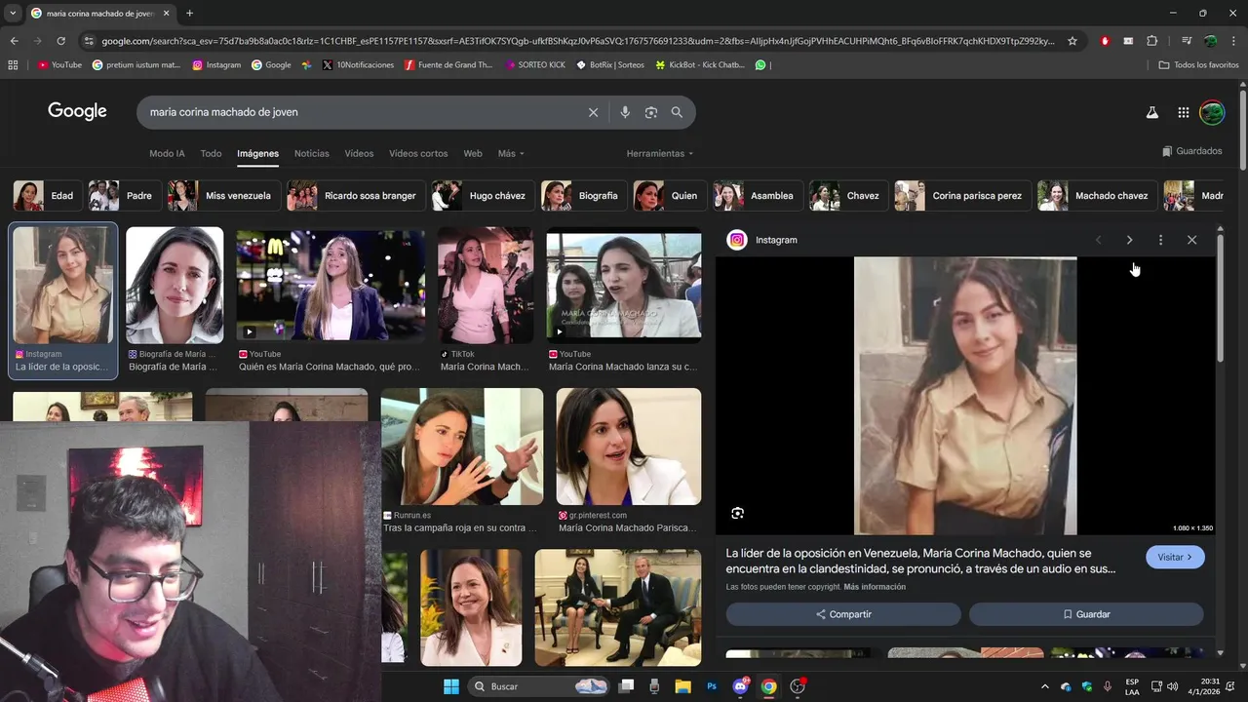
Task: Clear the search box text
Action: tap(593, 112)
